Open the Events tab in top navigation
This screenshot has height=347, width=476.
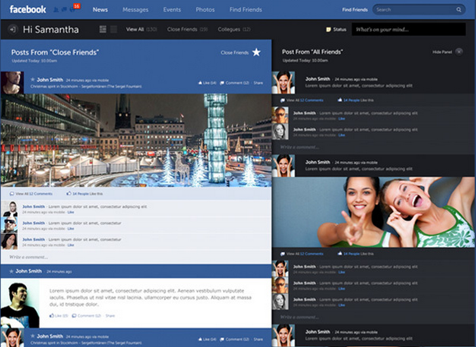172,10
